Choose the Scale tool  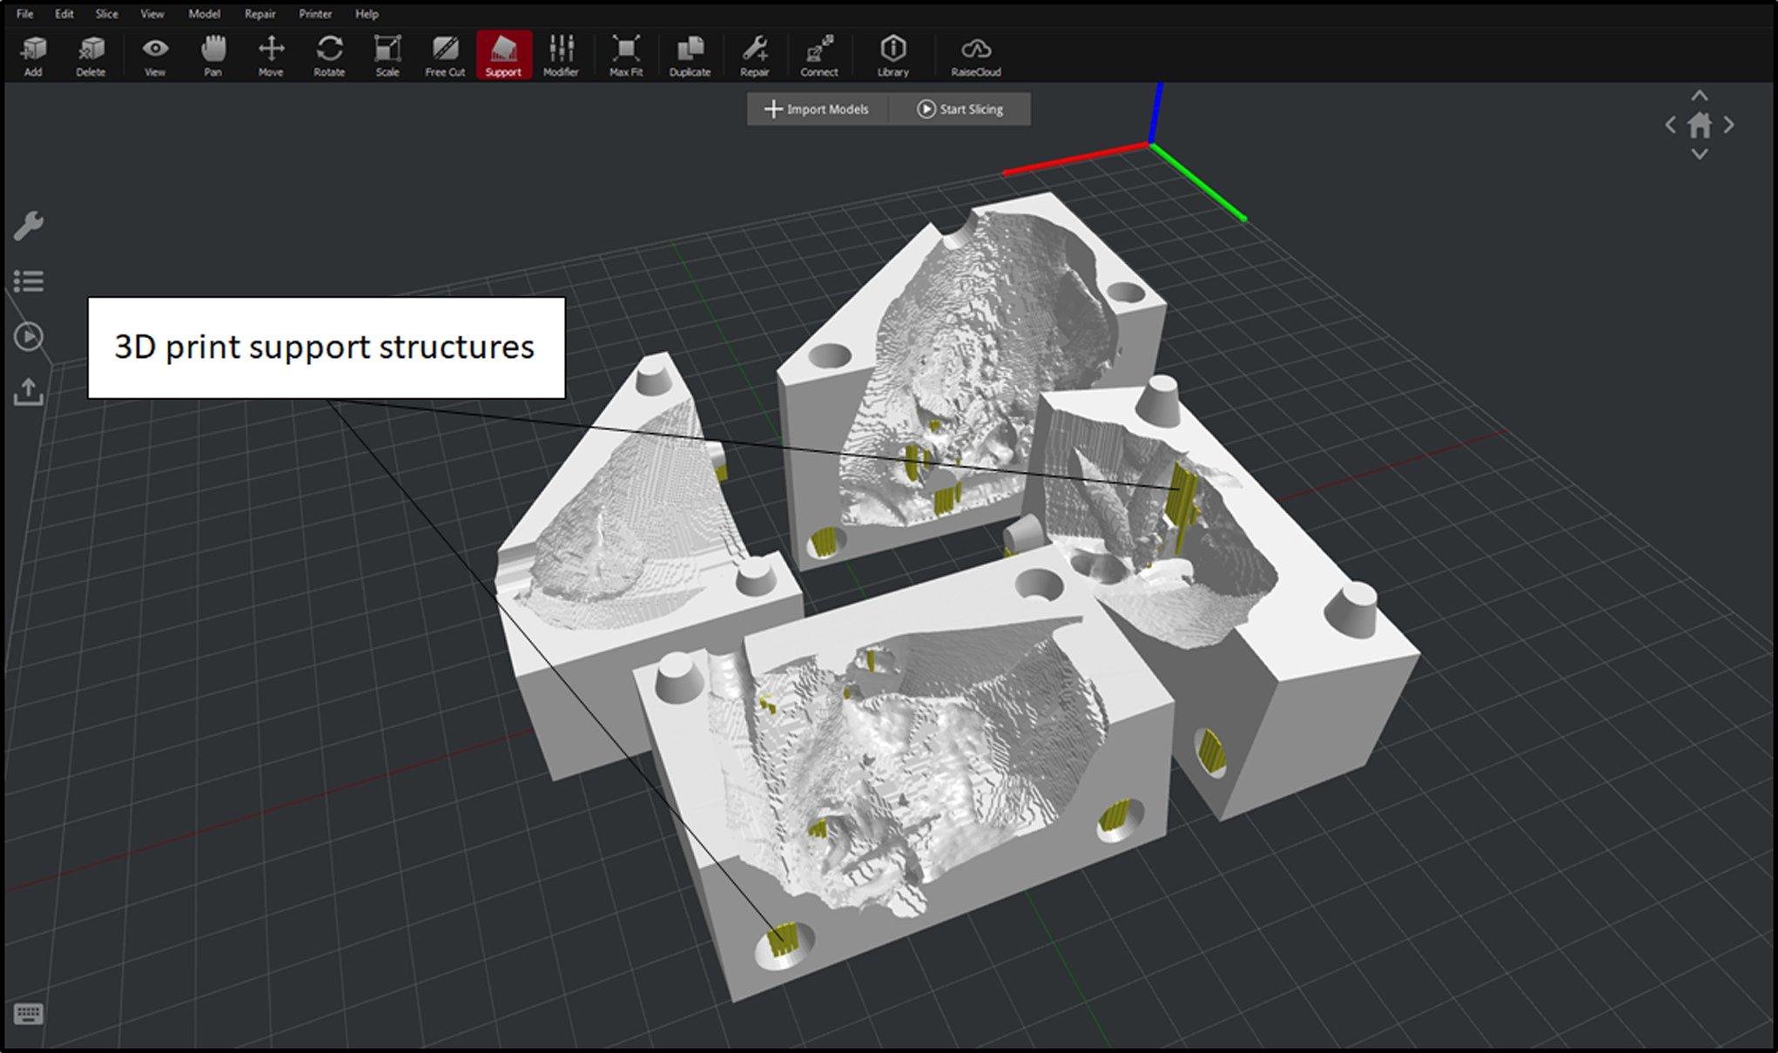point(387,54)
